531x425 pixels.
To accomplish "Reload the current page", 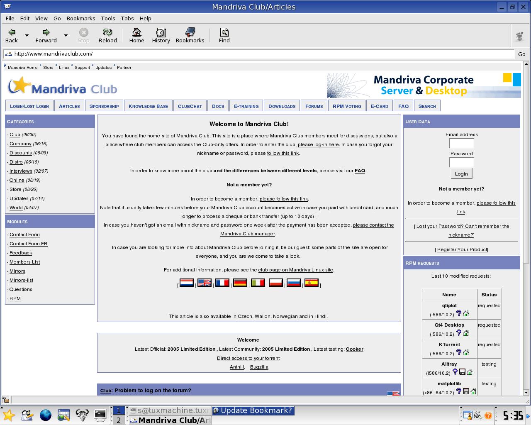I will click(107, 36).
